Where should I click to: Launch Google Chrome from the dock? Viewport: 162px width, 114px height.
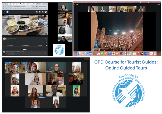tap(126, 53)
